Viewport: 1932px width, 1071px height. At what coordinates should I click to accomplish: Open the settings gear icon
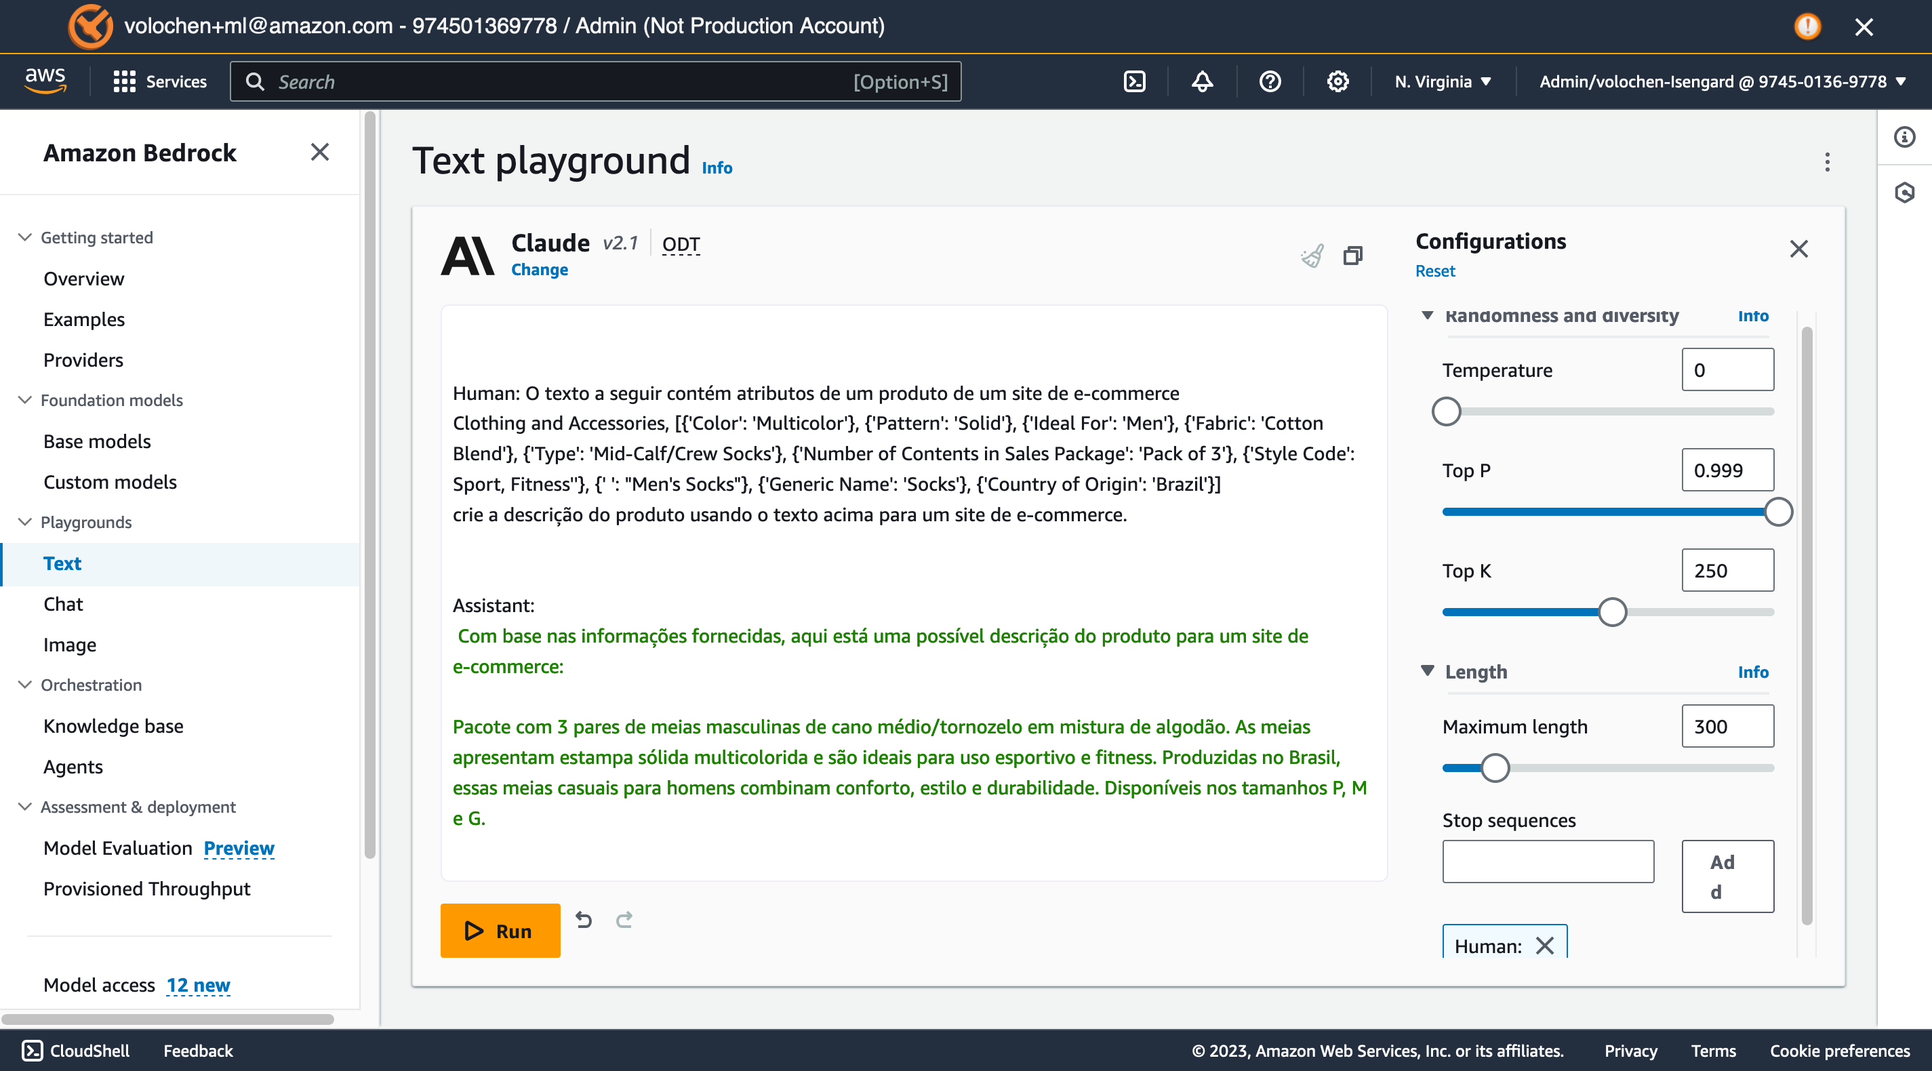pos(1337,81)
